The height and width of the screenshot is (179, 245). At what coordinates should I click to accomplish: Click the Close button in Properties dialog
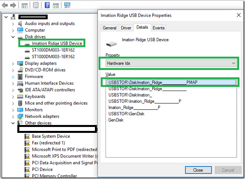[x=198, y=170]
